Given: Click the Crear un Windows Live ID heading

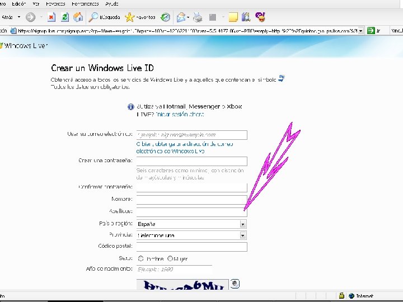Looking at the screenshot, I should click(102, 68).
